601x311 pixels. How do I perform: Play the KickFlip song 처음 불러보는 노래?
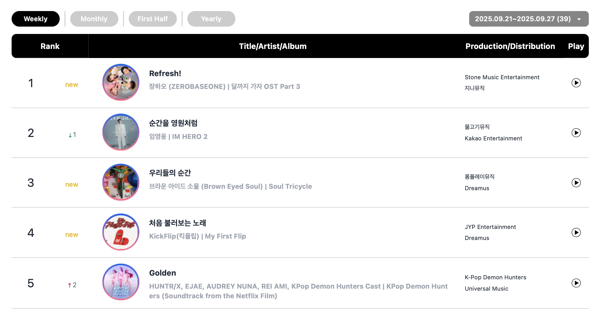coord(576,232)
